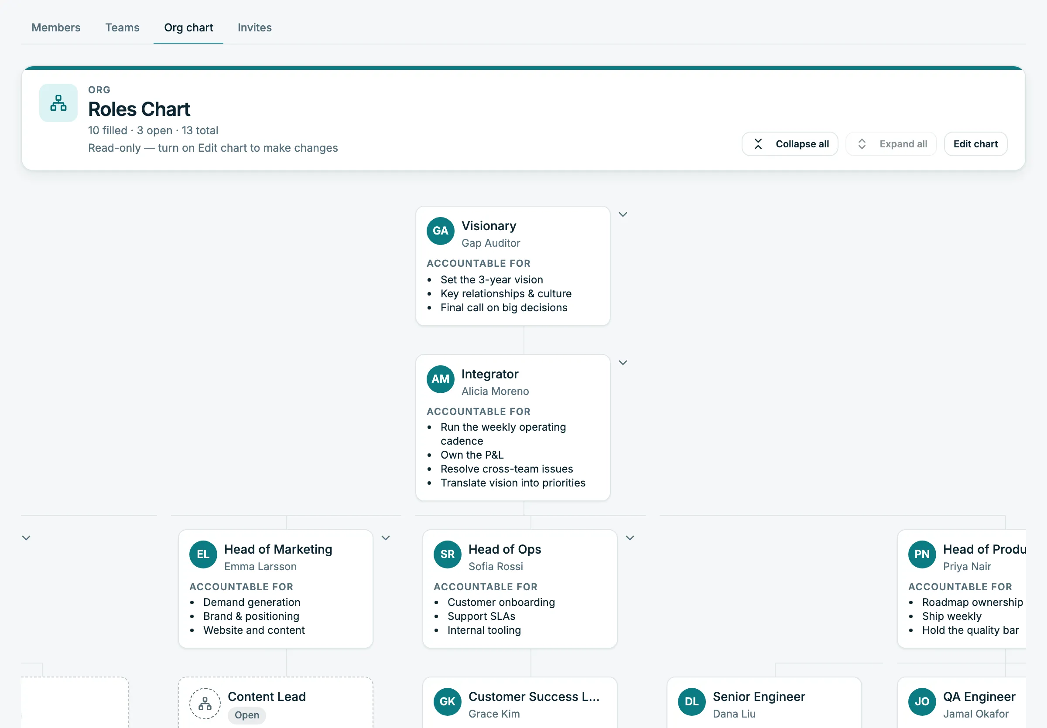Click the DL avatar for Dana Liu
The height and width of the screenshot is (728, 1047).
(692, 701)
